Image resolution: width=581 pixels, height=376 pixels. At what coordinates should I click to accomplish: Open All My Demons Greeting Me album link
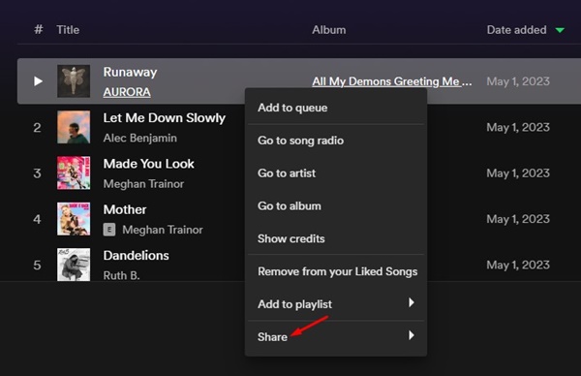392,81
